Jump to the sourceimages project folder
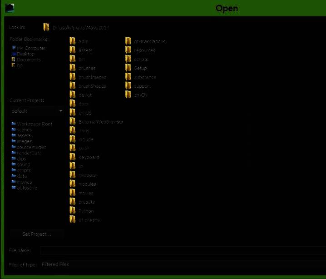 click(x=31, y=147)
